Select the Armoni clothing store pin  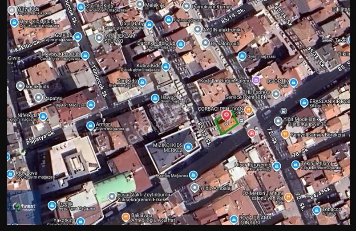(x=90, y=126)
